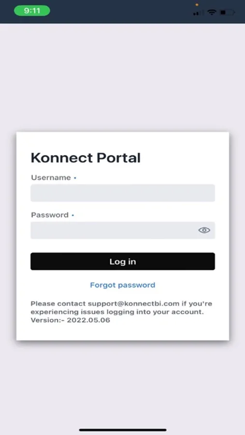Tap the green 9:11 time pill
Screen dimensions: 245x435
point(32,11)
